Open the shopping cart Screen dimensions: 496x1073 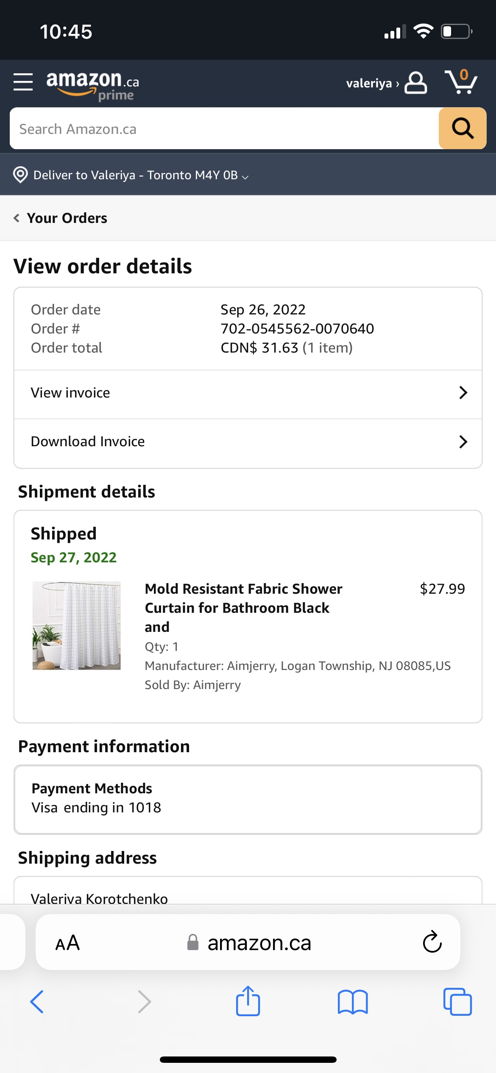461,82
